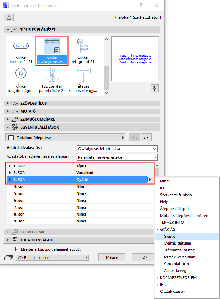This screenshot has height=299, width=220.
Task: Choose 'Helyzet' in the popup menu
Action: click(x=187, y=202)
